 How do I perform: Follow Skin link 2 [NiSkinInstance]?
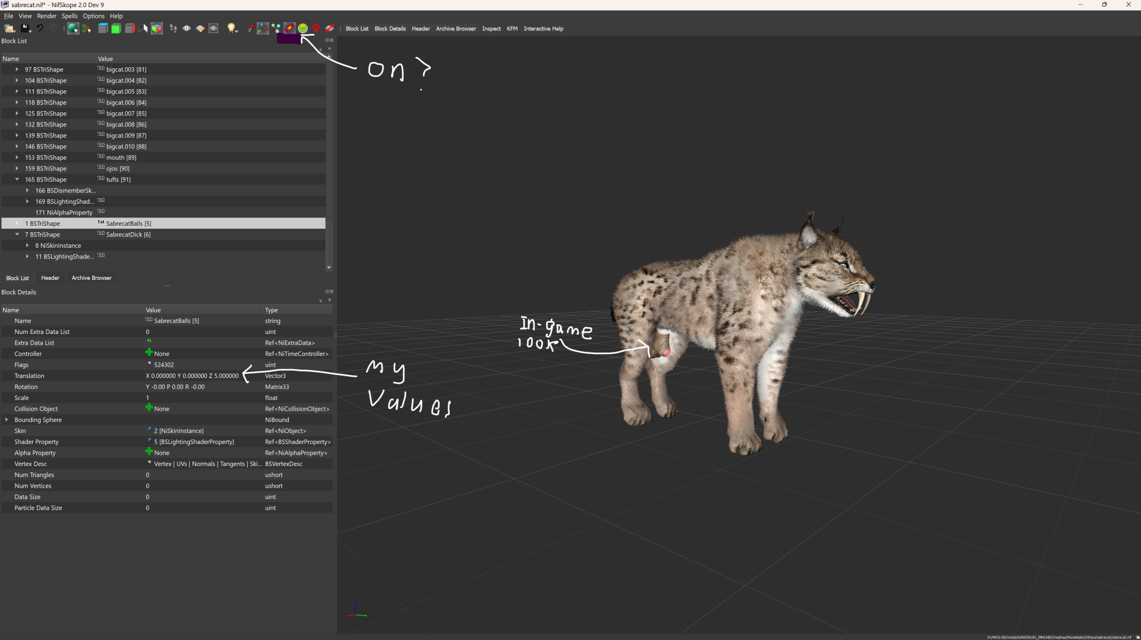(x=178, y=431)
